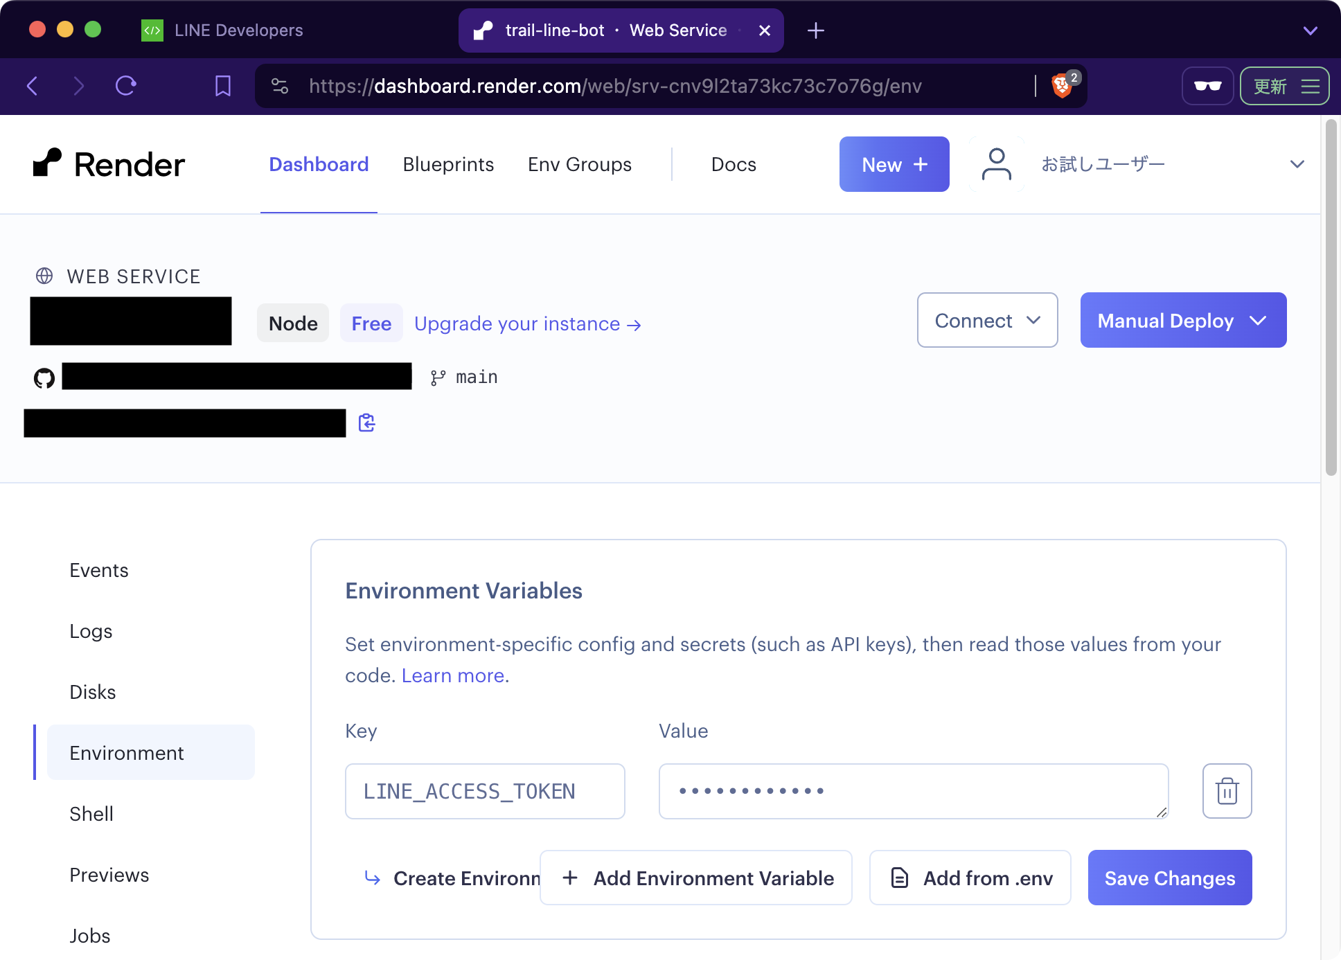The width and height of the screenshot is (1341, 960).
Task: Click Add from .env button
Action: [x=970, y=878]
